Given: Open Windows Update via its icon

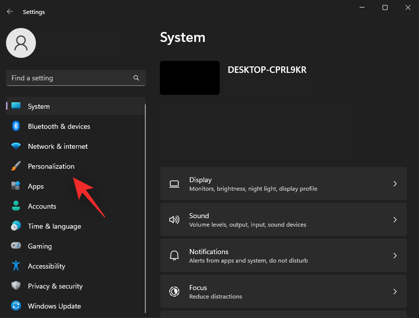Looking at the screenshot, I should coord(15,306).
